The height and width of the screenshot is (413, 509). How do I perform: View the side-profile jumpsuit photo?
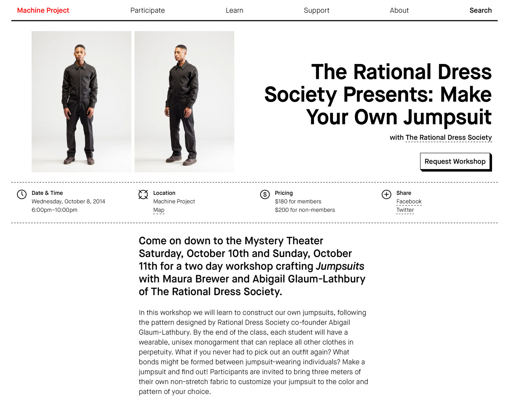point(184,102)
